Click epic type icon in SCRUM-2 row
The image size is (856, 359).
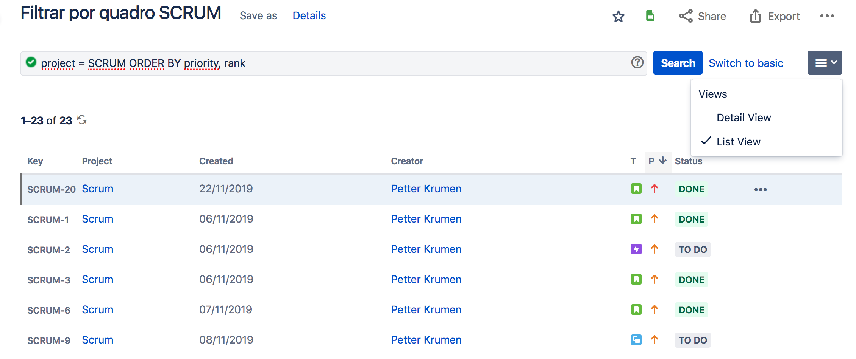636,249
